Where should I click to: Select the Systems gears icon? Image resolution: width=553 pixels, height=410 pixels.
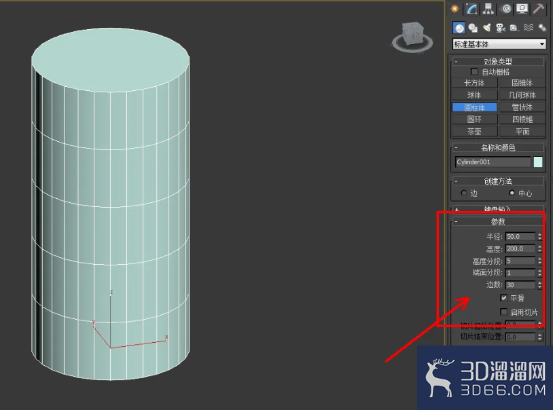pos(541,28)
